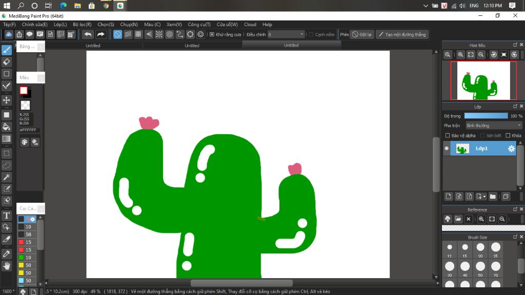Select the Hand pan tool

[6, 266]
